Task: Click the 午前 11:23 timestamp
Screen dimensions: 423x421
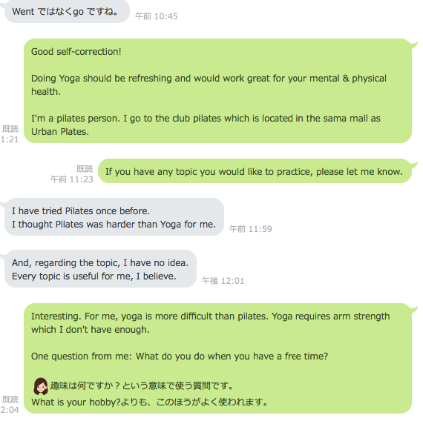Action: 72,179
